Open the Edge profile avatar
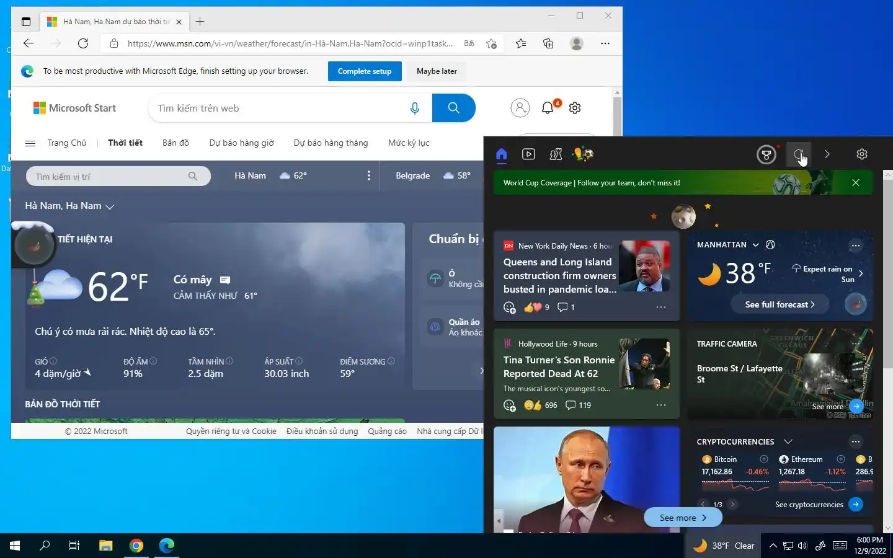The height and width of the screenshot is (558, 893). [577, 43]
